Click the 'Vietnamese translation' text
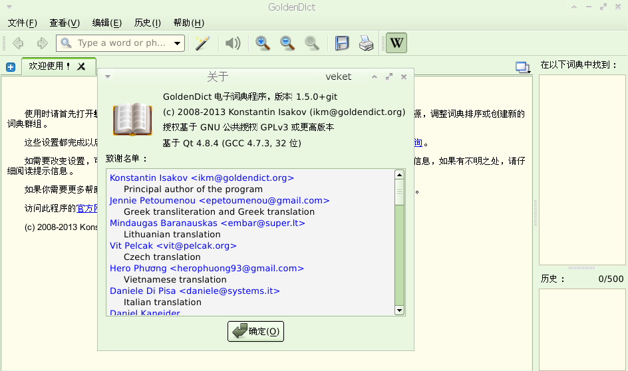 tap(175, 280)
